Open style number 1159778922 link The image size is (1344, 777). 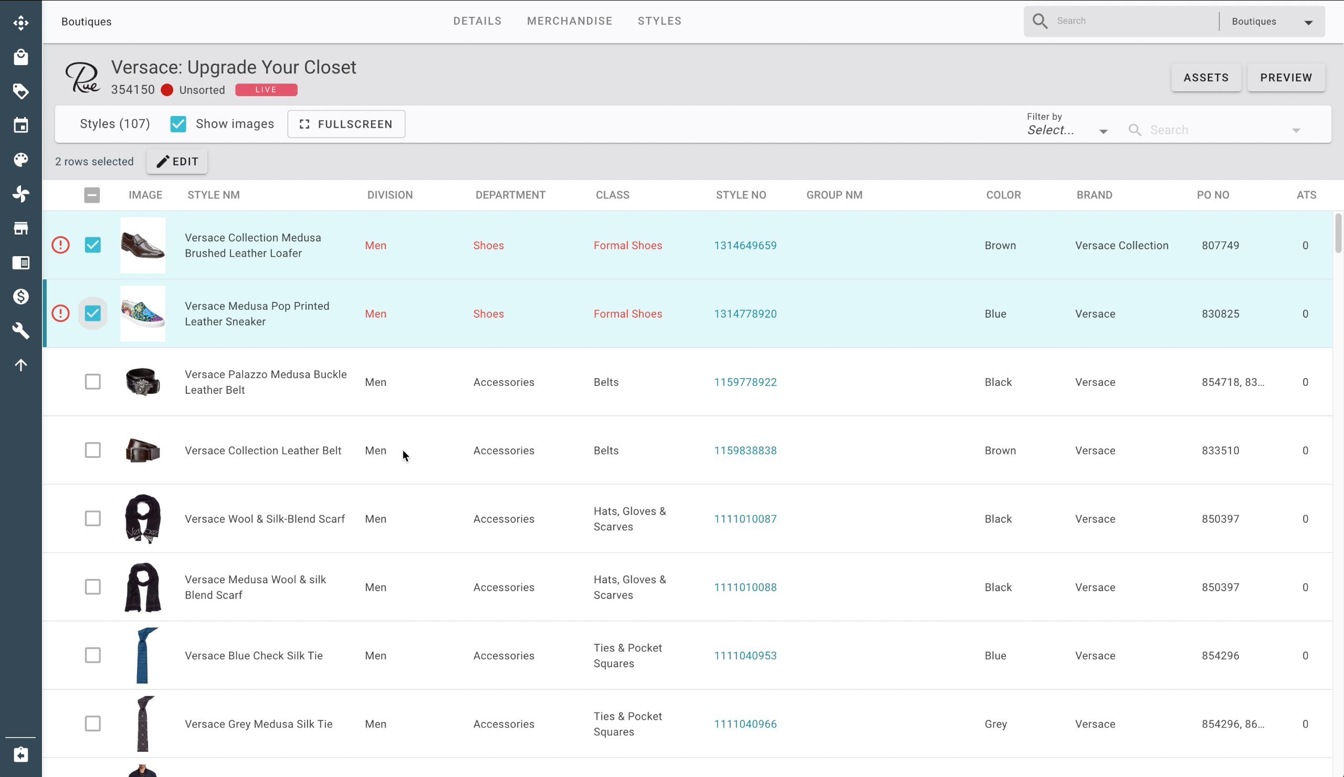coord(745,382)
